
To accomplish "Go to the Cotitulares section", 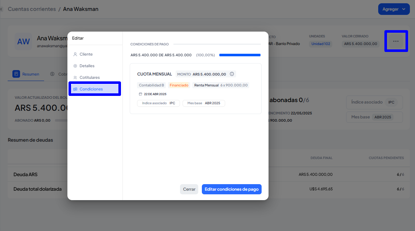I will (x=89, y=78).
